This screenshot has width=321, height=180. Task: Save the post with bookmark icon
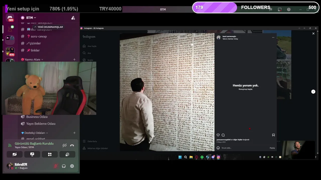[273, 135]
